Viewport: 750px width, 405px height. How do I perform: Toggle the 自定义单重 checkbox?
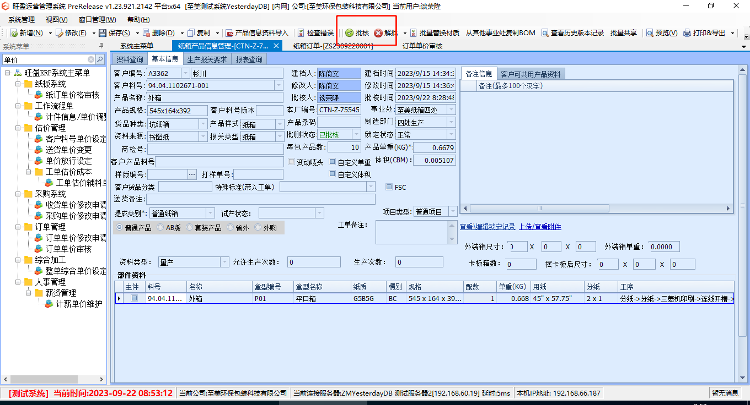coord(333,162)
